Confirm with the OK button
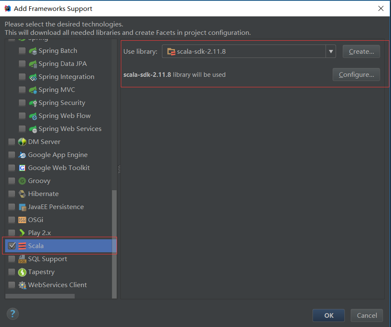Screen dimensions: 391x327 pos(328,316)
